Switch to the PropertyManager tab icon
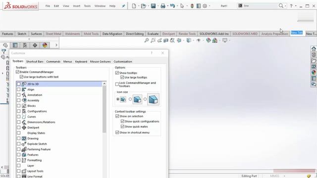Screen dimensions: 317x178 [15, 45]
